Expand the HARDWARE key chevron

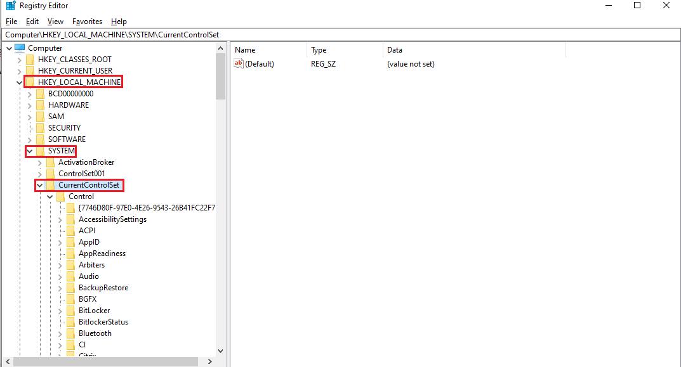click(x=30, y=105)
